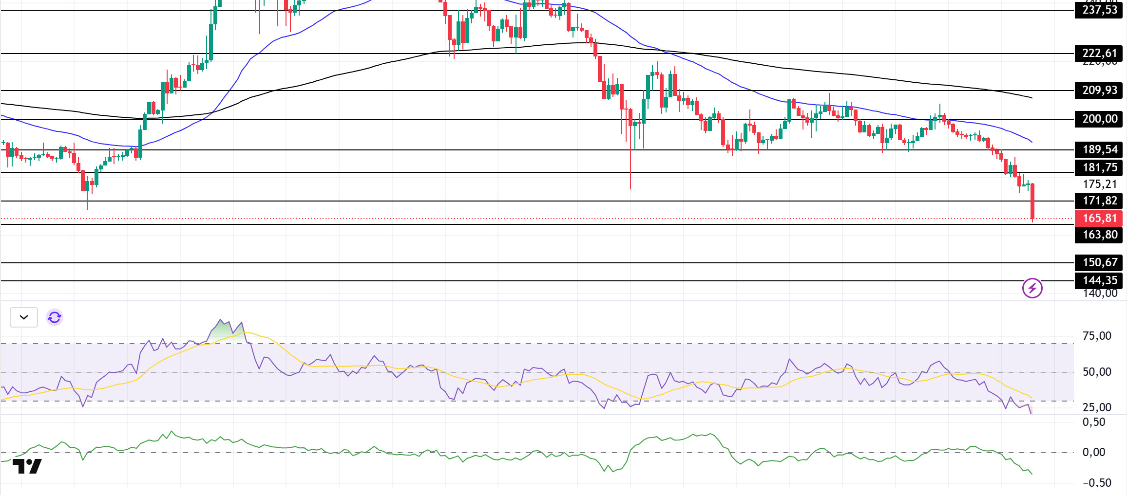
Task: Click the 175,21 price axis value
Action: coord(1100,184)
